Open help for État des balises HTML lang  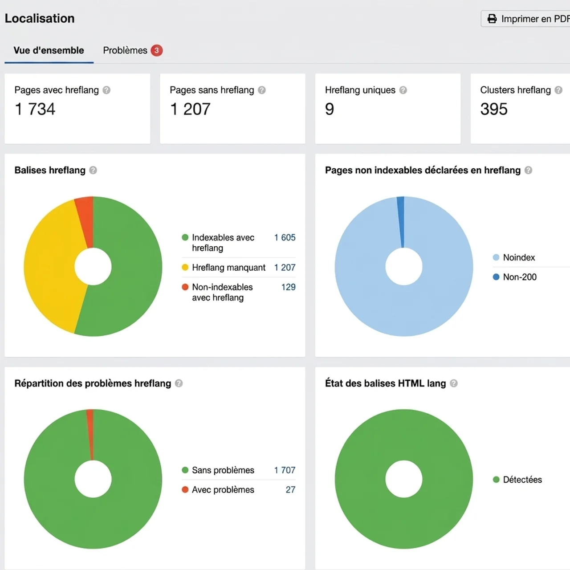pos(453,383)
